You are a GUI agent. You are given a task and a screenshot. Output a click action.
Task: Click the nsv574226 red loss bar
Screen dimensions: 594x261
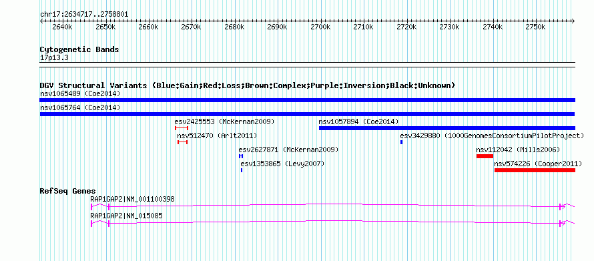535,170
